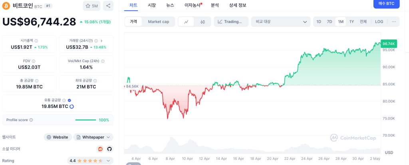Viewport: 409px width, 165px height.
Task: Select the line chart icon
Action: [x=186, y=22]
